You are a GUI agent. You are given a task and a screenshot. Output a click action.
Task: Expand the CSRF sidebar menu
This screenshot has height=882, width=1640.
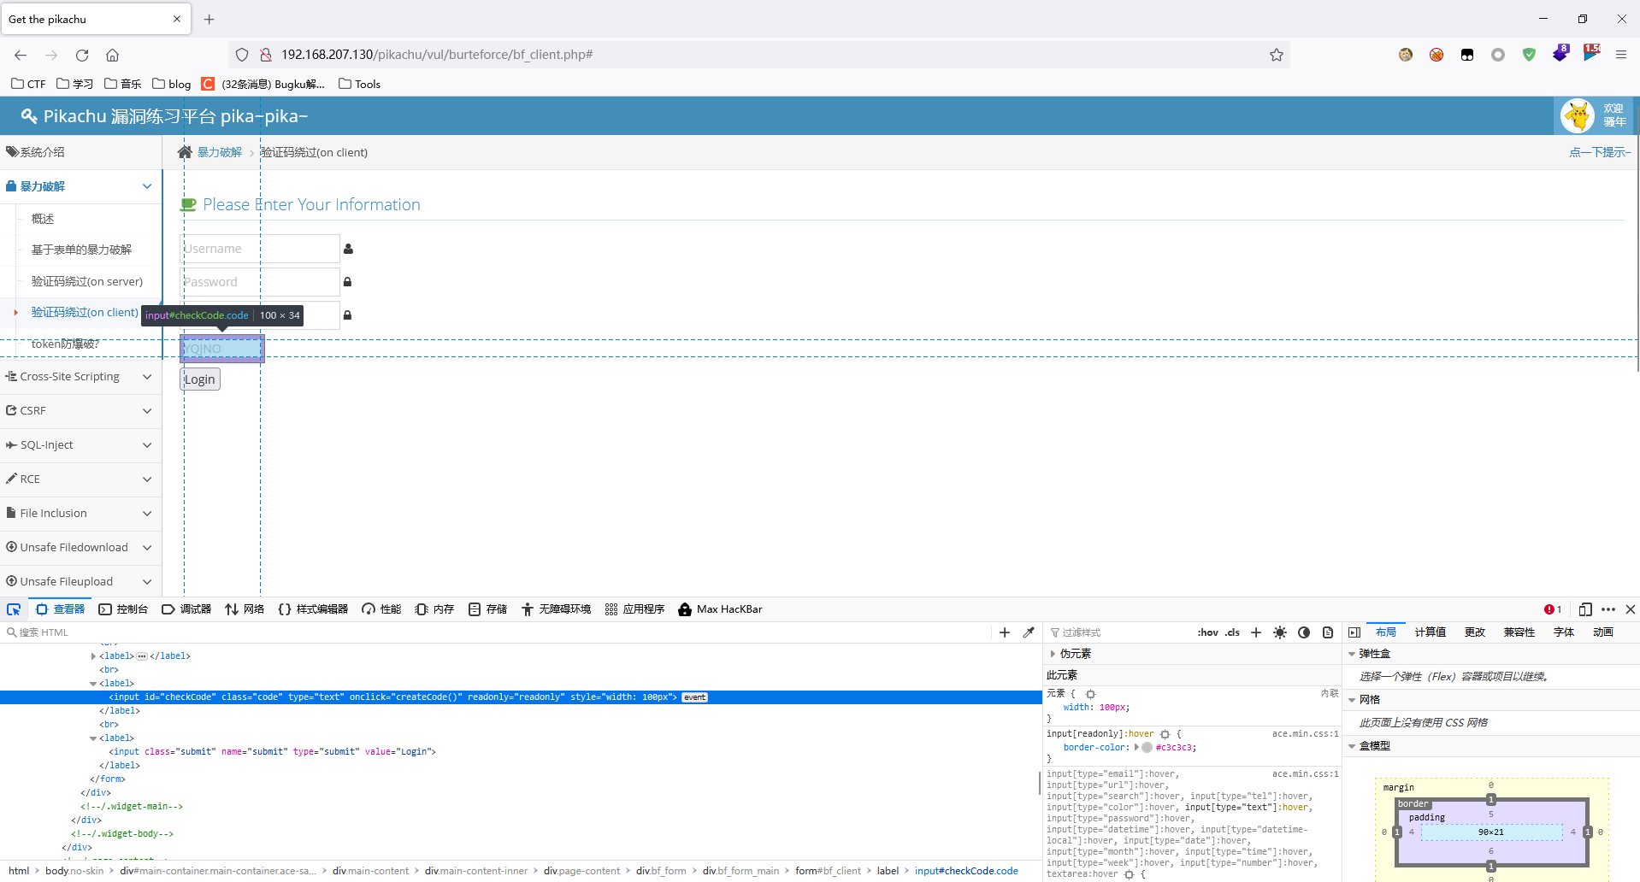point(80,411)
